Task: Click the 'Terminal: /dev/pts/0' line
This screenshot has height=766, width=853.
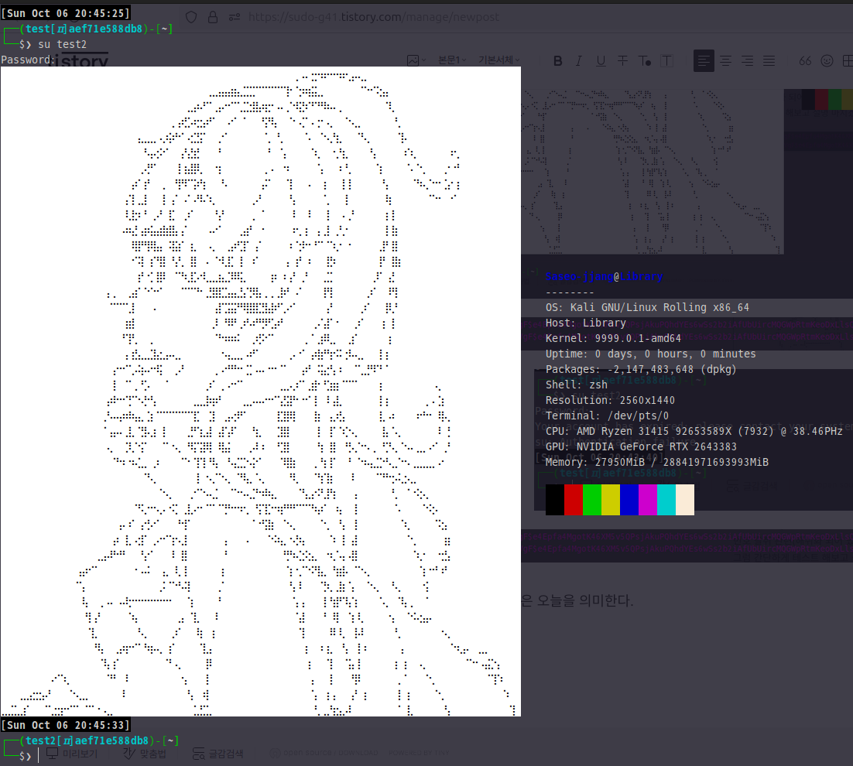Action: 607,415
